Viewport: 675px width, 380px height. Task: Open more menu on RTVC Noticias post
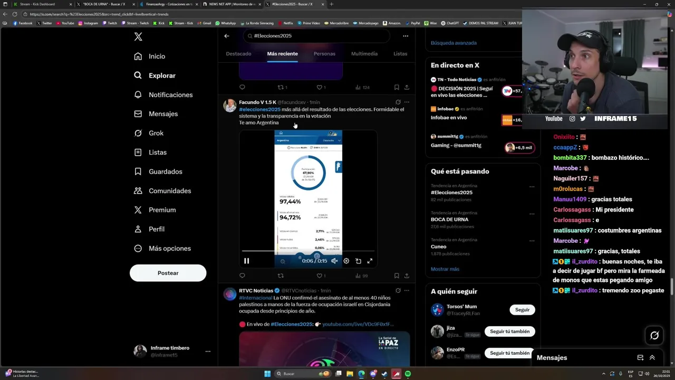point(407,291)
